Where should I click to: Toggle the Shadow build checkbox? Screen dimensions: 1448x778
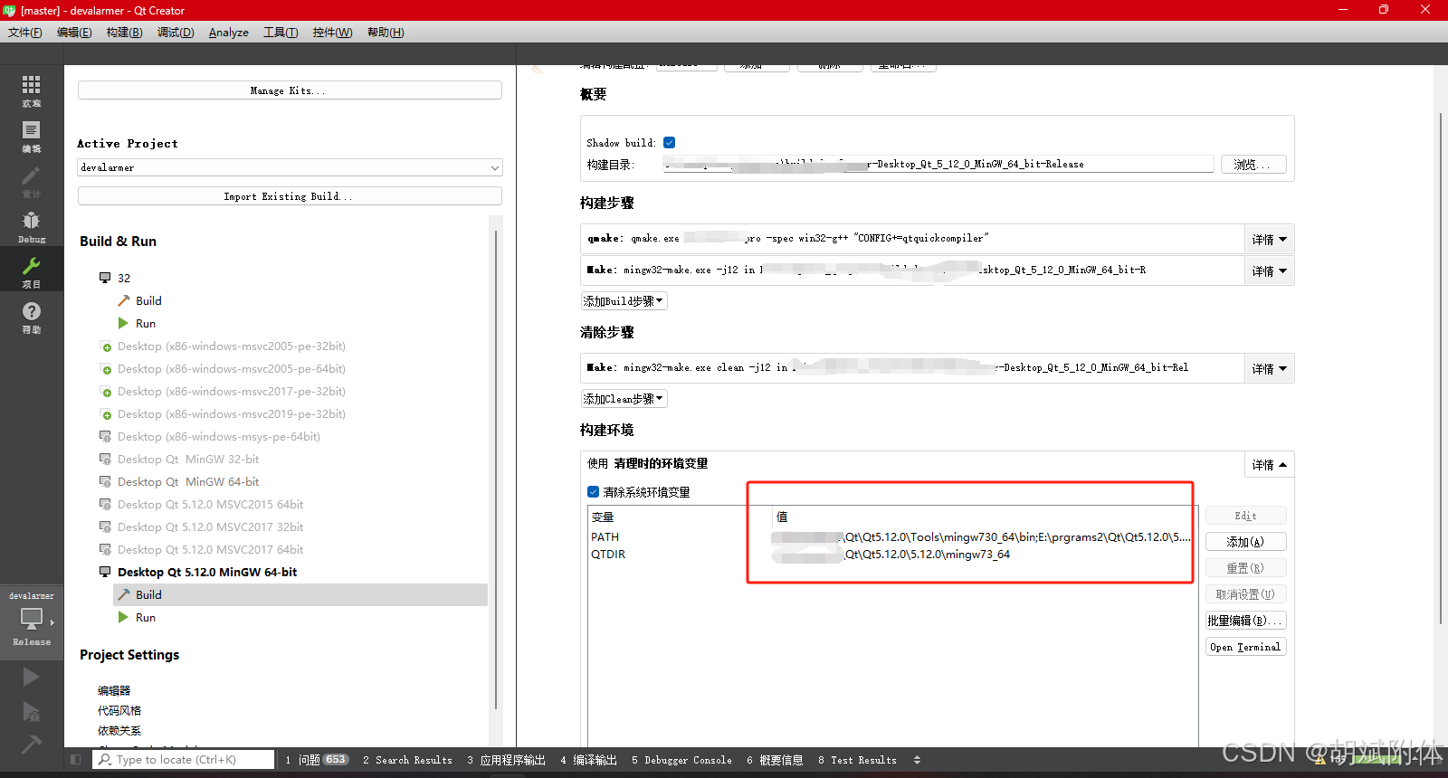670,142
